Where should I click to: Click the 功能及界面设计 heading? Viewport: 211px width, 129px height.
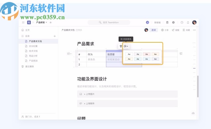pos(92,79)
